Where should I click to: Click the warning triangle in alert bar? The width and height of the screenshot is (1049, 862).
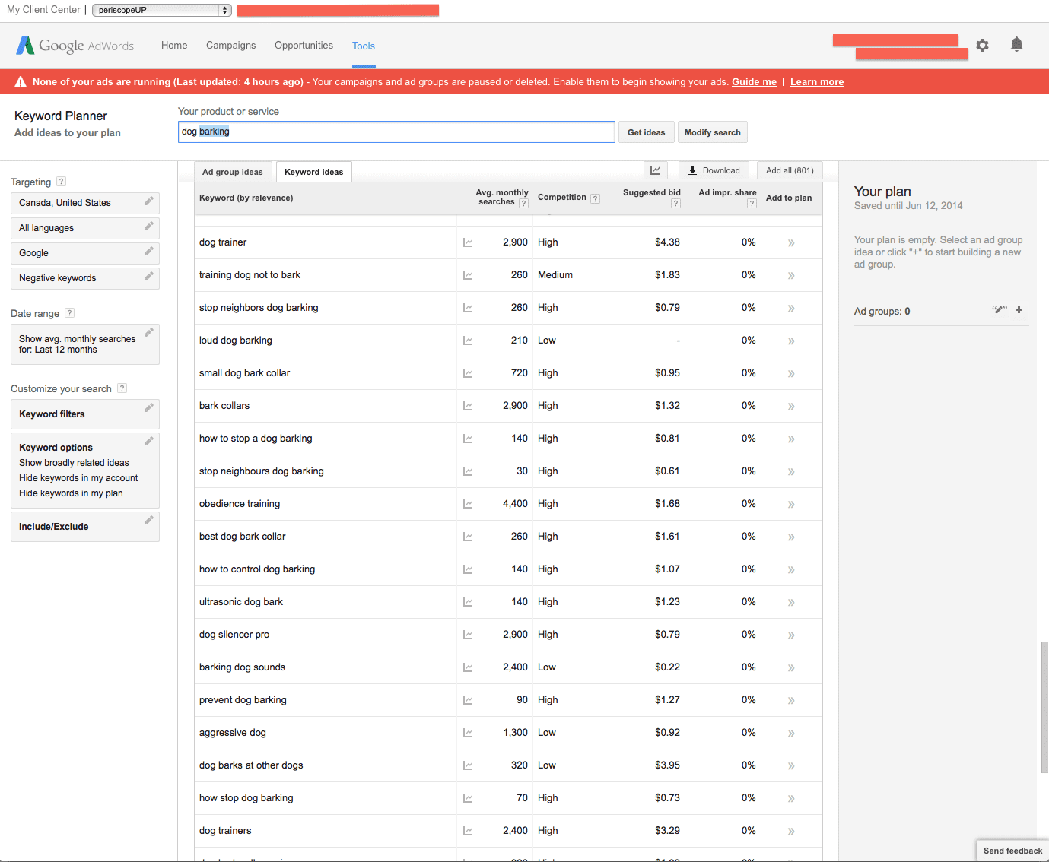[x=21, y=82]
